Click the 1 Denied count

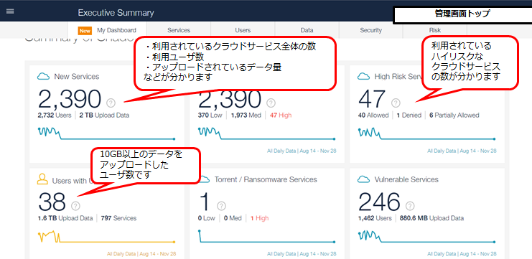click(409, 116)
